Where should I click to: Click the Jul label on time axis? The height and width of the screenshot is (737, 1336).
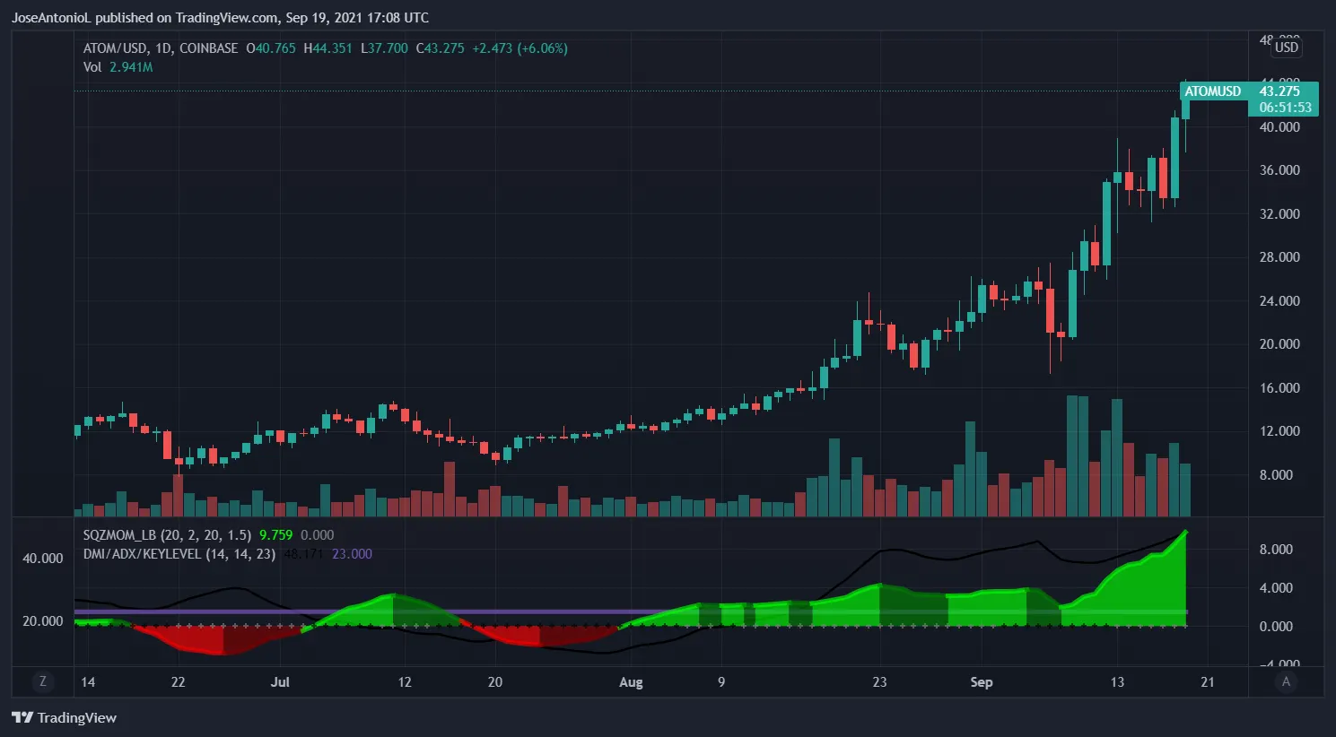click(280, 682)
